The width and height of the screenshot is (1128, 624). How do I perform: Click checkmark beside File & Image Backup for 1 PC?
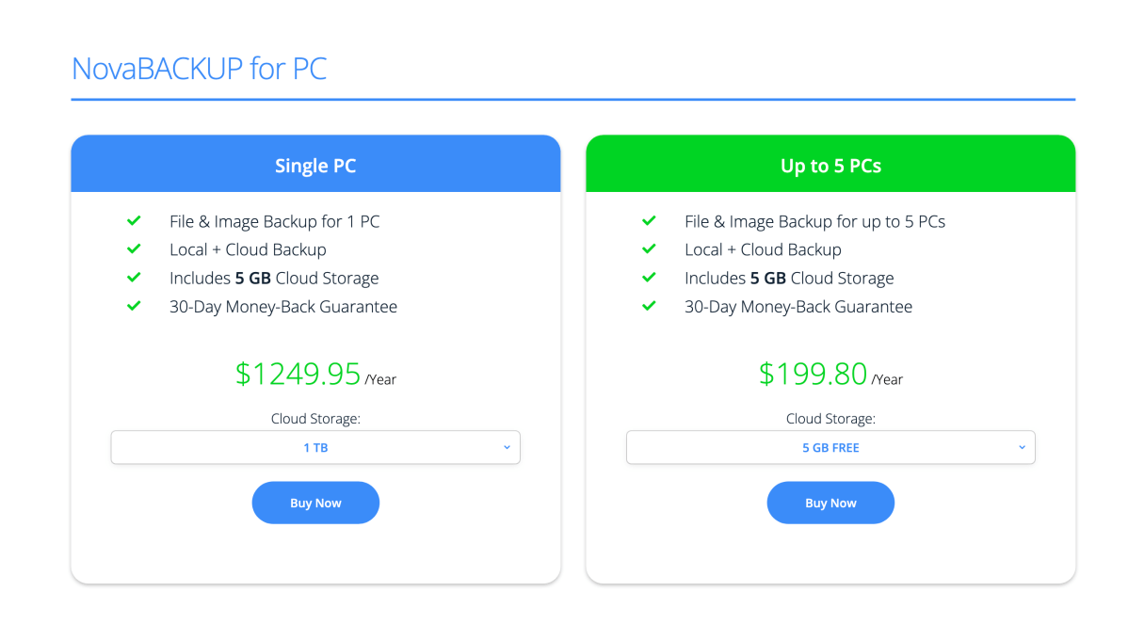click(x=134, y=220)
